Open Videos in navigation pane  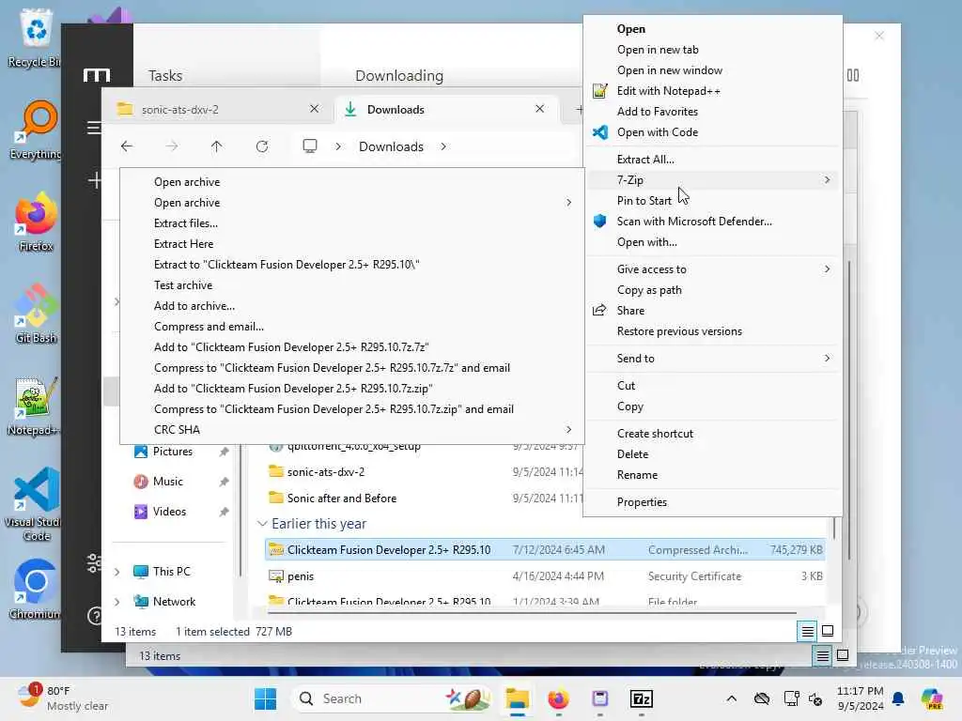[169, 512]
